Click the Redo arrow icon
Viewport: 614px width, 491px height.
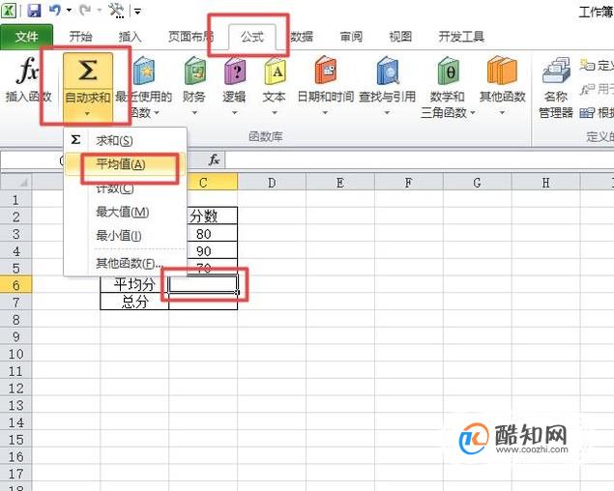[x=84, y=11]
